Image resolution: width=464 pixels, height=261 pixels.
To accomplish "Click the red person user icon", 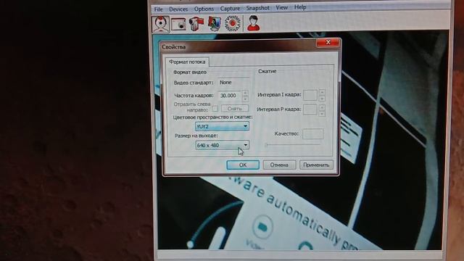I will (x=253, y=23).
